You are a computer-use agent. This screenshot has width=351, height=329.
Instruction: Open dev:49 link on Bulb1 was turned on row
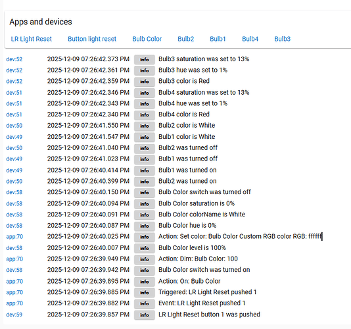[x=14, y=170]
